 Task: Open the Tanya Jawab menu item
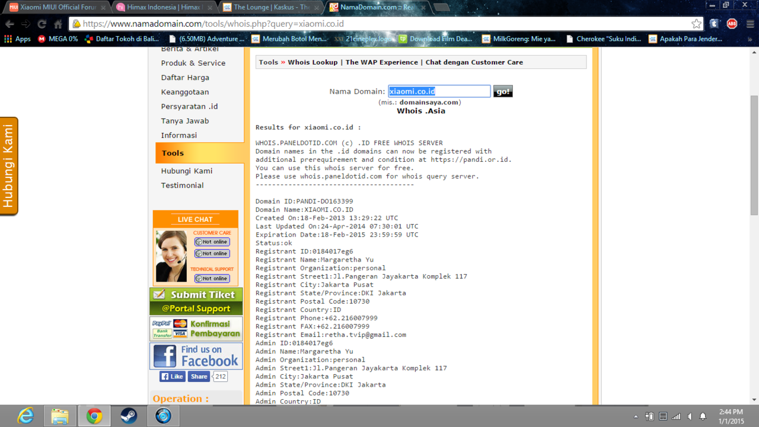tap(185, 121)
